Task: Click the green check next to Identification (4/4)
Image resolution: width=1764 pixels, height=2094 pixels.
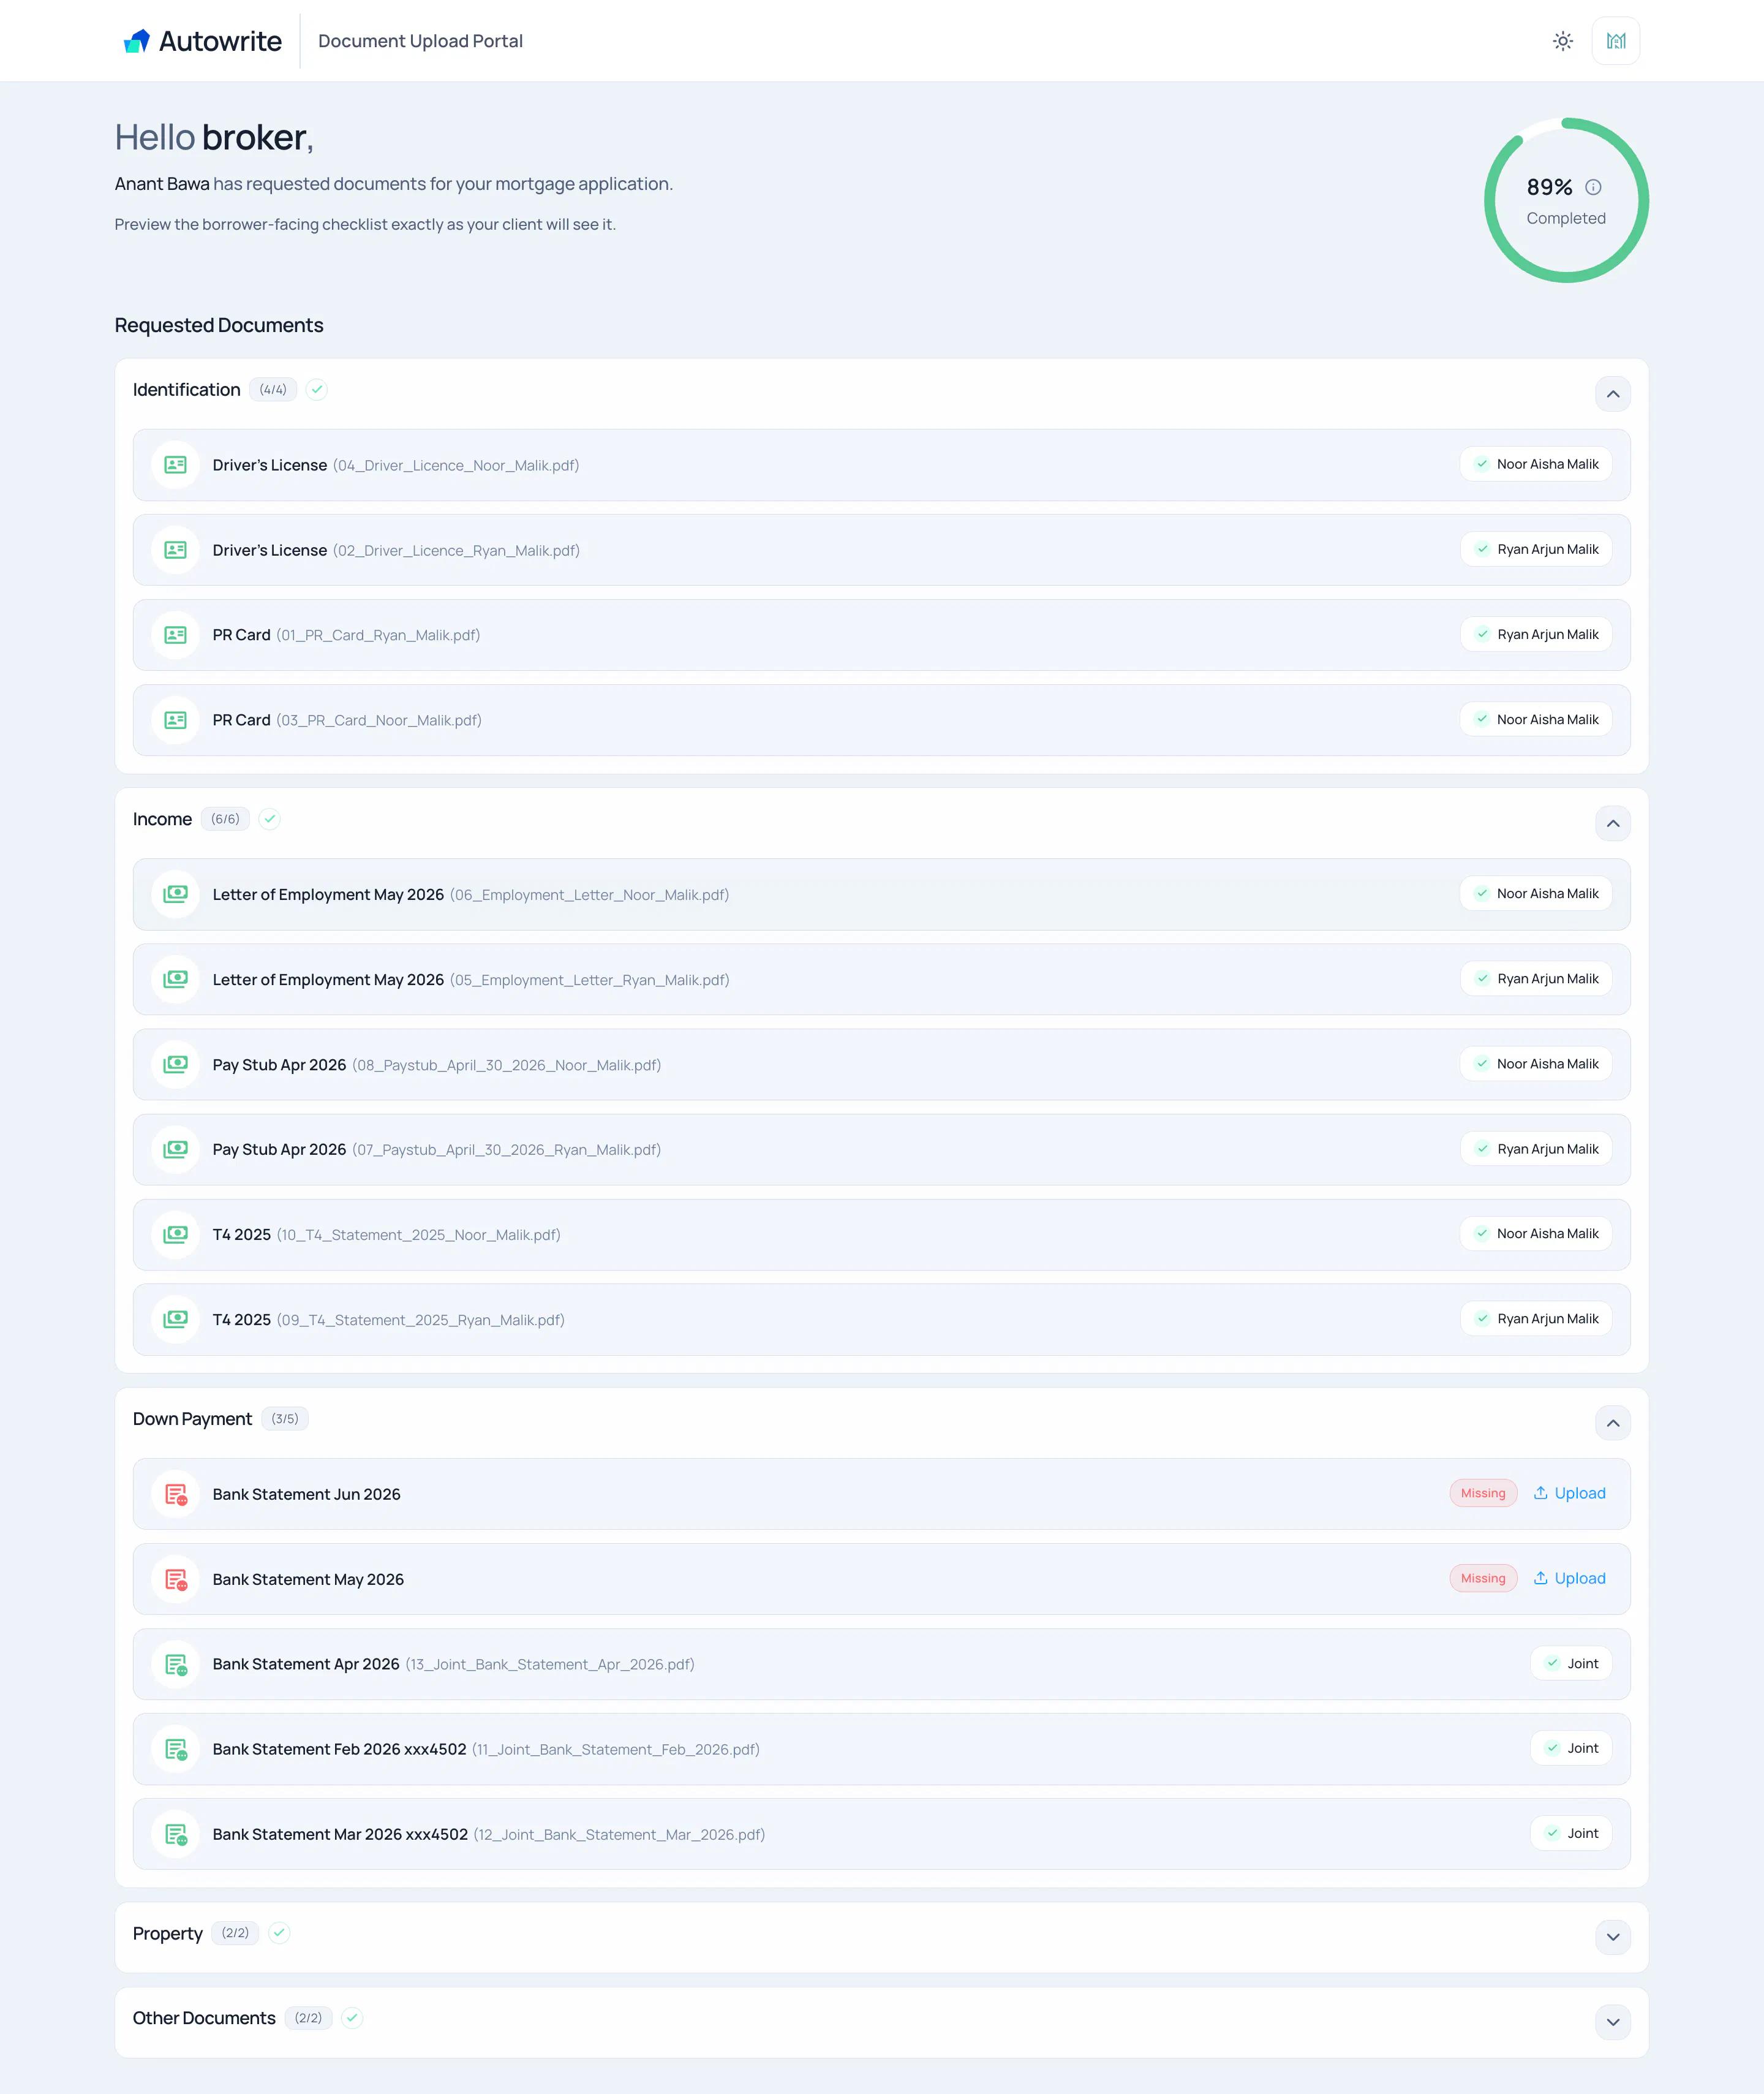Action: click(x=316, y=389)
